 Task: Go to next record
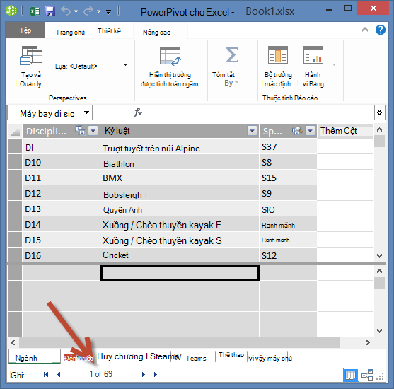click(144, 374)
